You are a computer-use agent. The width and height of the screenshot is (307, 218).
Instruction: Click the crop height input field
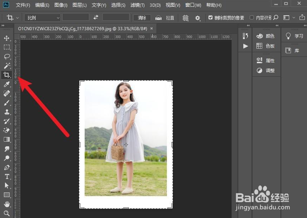coord(116,17)
